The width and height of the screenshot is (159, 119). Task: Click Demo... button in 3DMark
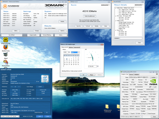tap(61, 35)
